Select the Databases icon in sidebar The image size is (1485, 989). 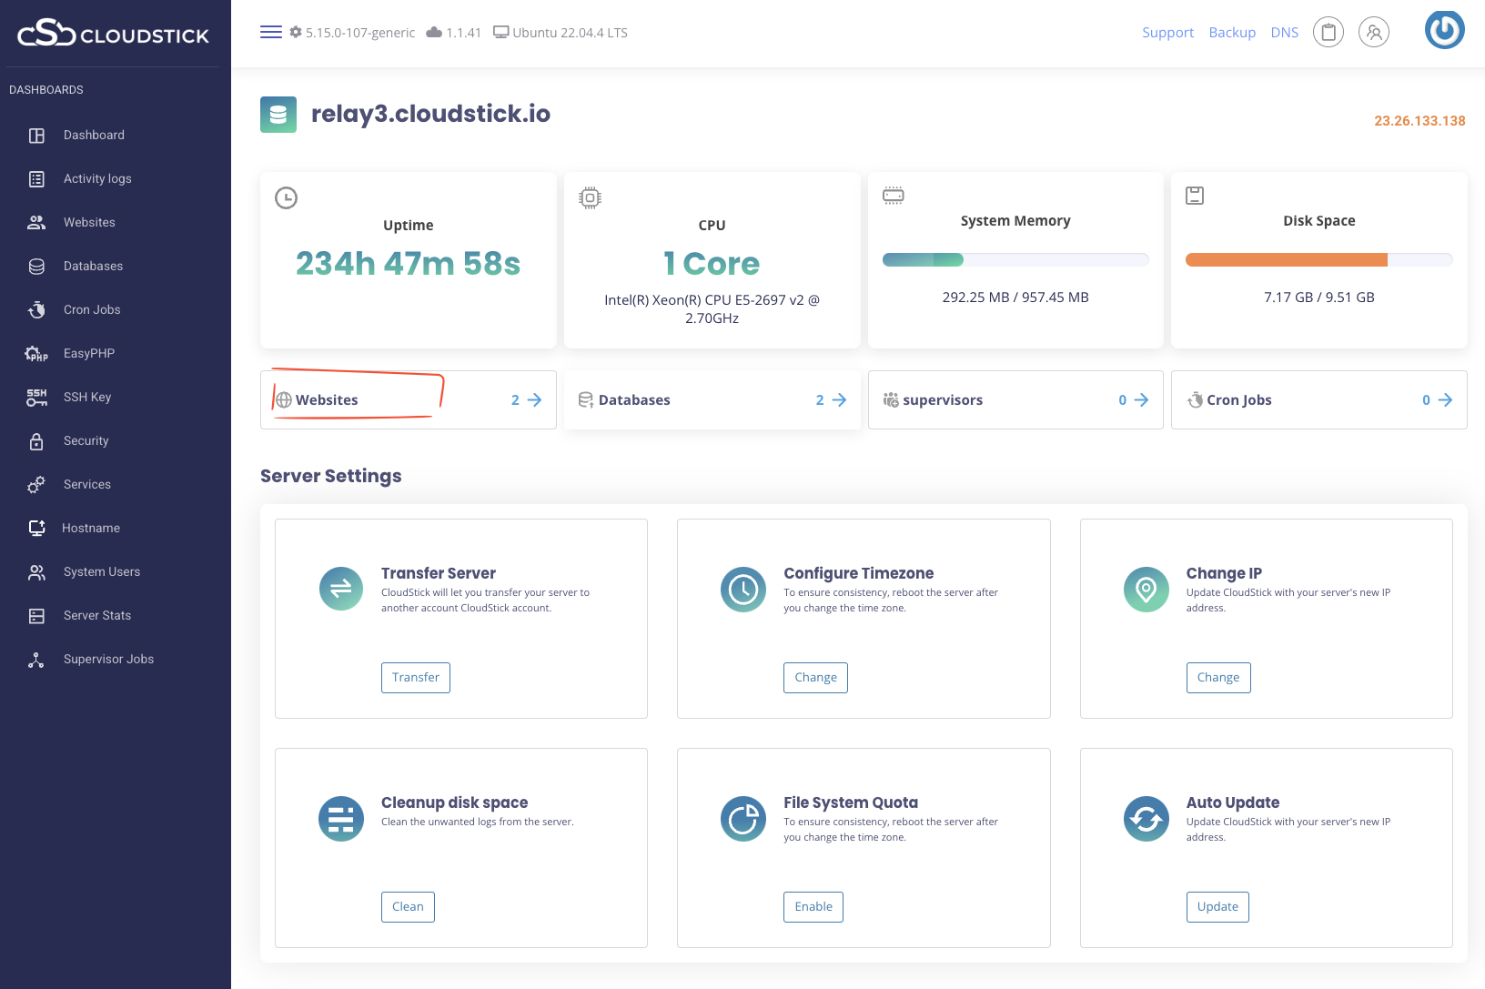[36, 266]
